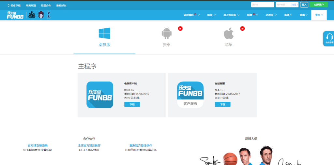Click the 合作伙伴 heading
The image size is (334, 165).
click(x=89, y=139)
